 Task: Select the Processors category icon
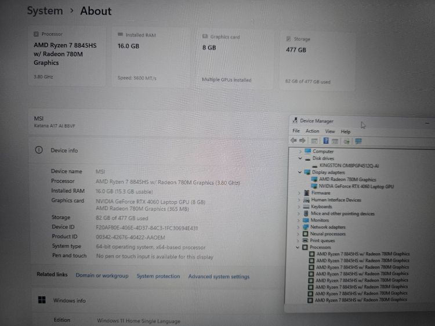click(305, 247)
